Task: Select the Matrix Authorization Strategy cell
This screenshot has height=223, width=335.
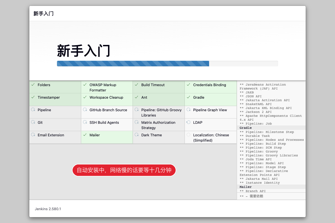Action: coord(159,125)
